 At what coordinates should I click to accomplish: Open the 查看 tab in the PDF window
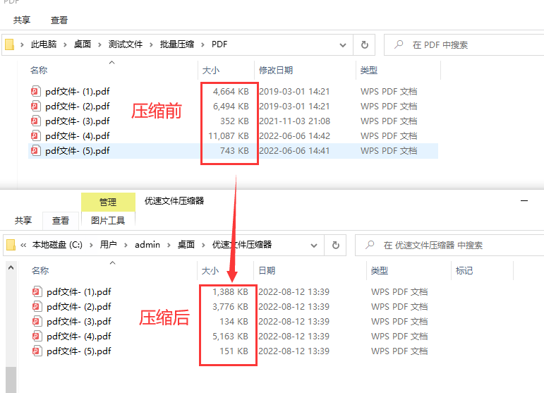pos(59,20)
